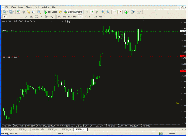Open the Data Window crosshair-target icon
The width and height of the screenshot is (188, 136).
point(23,12)
